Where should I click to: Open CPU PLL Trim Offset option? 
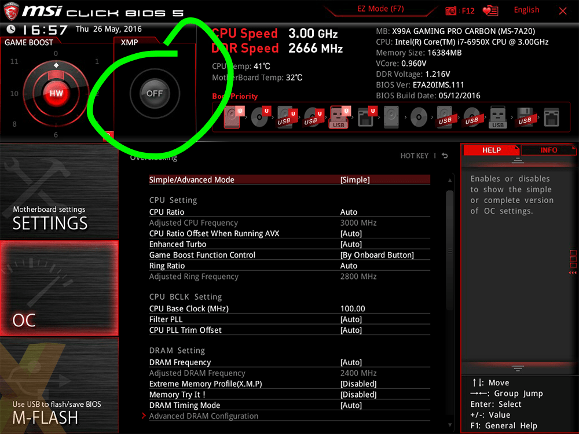(x=289, y=330)
